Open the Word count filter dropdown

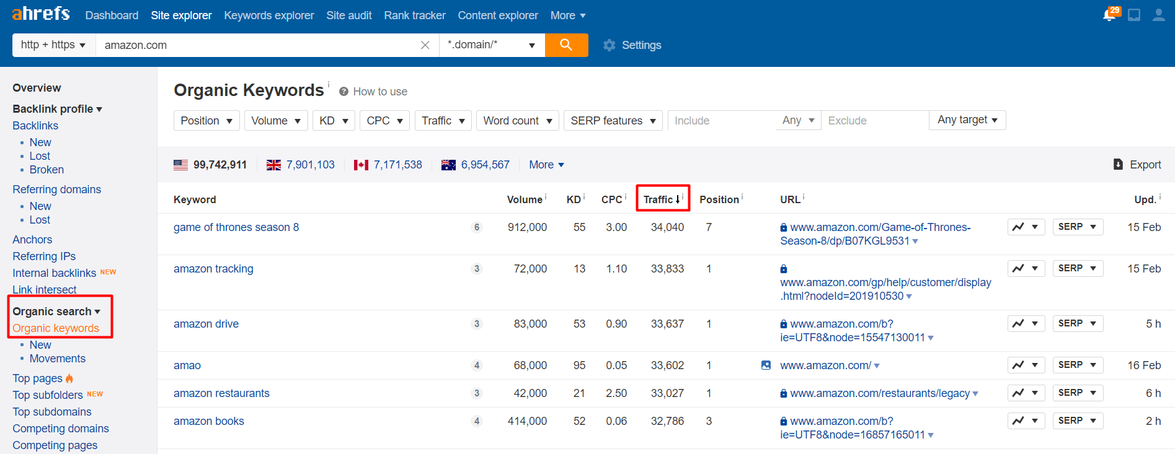click(x=518, y=121)
